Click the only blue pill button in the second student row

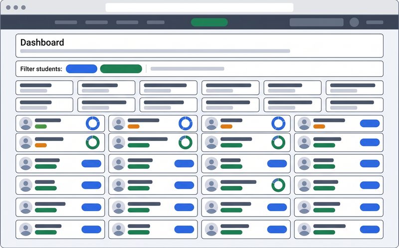(370, 142)
